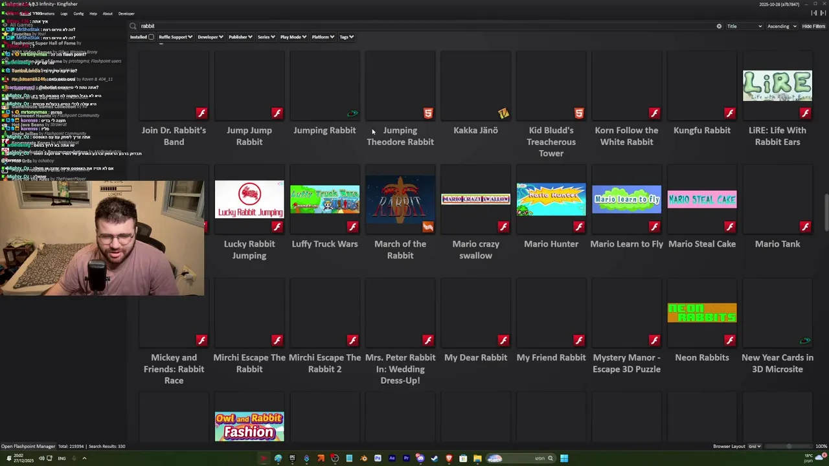Select the LiRE game thumbnail
The width and height of the screenshot is (829, 466).
tap(777, 86)
